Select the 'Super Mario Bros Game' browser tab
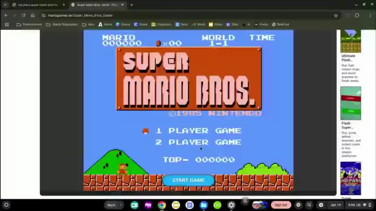This screenshot has height=211, width=376. (96, 5)
